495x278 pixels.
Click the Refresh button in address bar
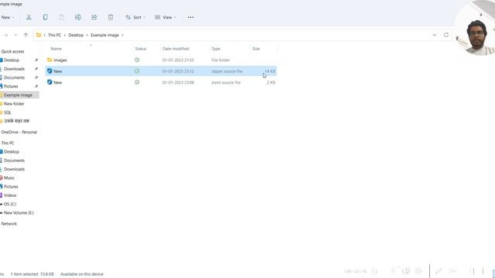tap(445, 35)
